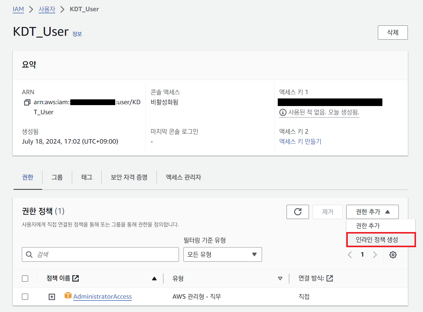Check the AdministratorAccess row checkbox
This screenshot has width=423, height=312.
click(25, 297)
